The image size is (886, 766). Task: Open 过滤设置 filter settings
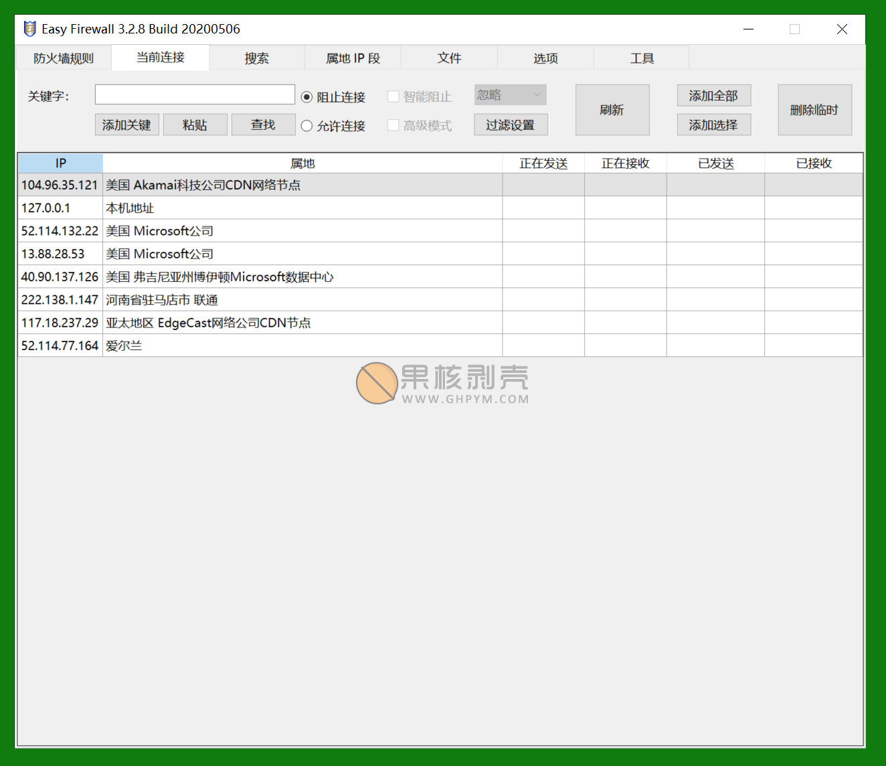pos(510,125)
